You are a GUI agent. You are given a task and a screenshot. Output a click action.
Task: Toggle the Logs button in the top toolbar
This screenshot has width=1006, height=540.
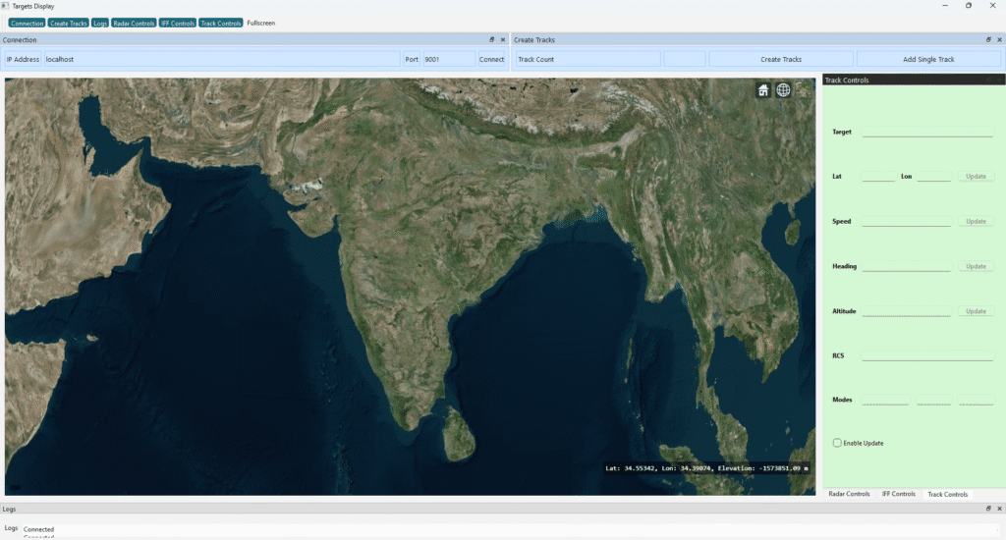100,23
